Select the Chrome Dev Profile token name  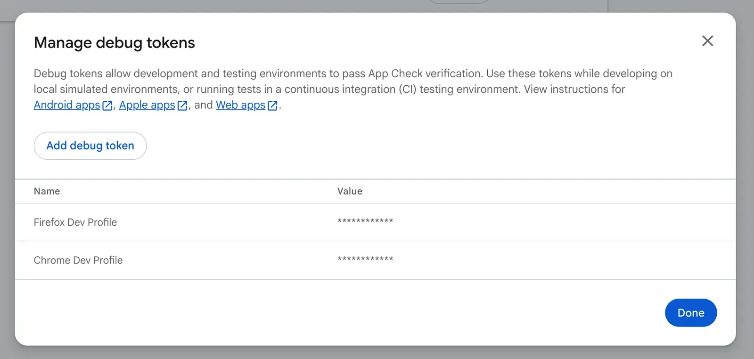(x=78, y=260)
